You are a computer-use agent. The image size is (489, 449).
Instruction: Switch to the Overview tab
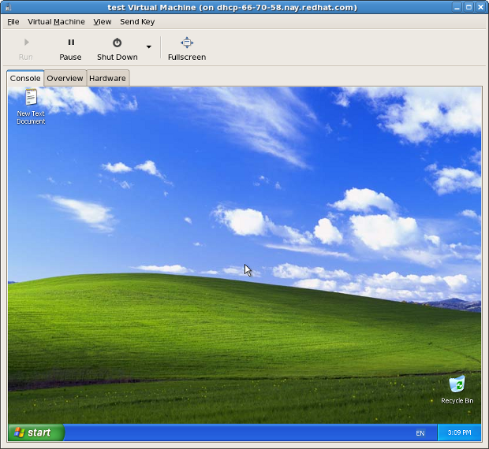pyautogui.click(x=65, y=78)
